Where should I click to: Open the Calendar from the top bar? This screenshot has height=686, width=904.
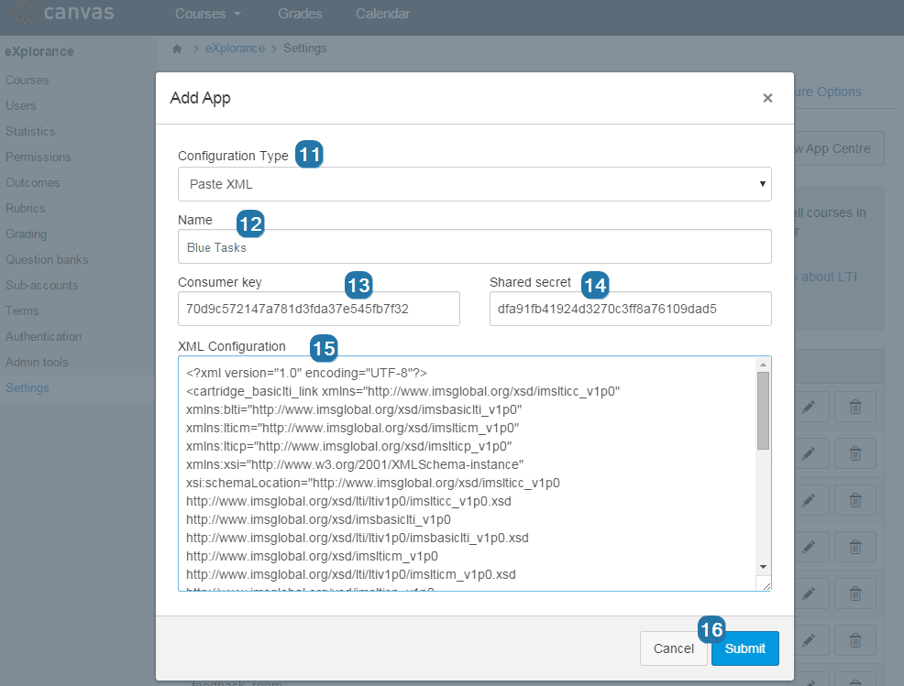tap(382, 14)
